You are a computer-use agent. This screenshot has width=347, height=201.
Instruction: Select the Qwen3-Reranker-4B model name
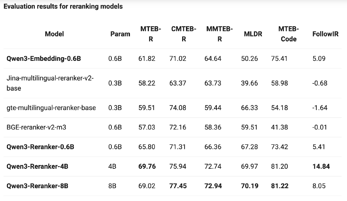click(x=37, y=167)
